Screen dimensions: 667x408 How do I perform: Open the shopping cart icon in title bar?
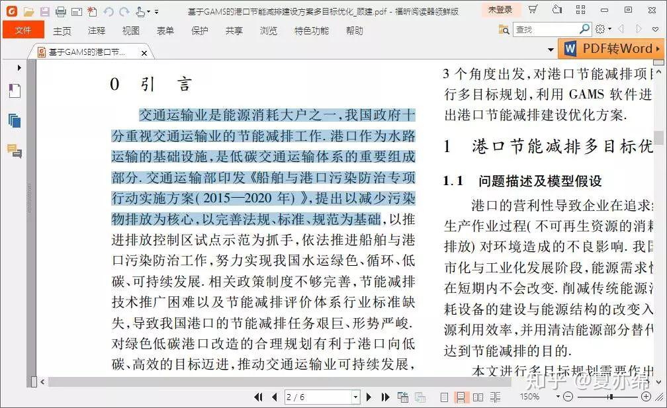pyautogui.click(x=533, y=9)
